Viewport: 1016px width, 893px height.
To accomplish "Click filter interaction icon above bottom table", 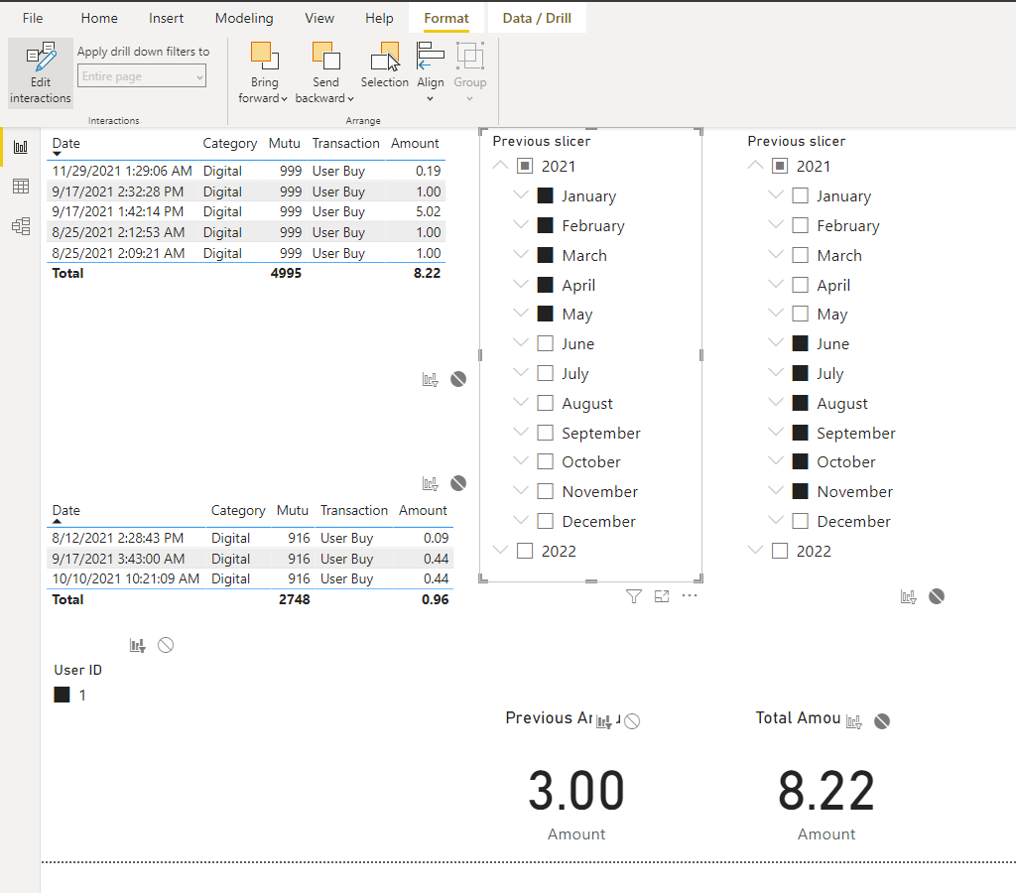I will [x=431, y=483].
